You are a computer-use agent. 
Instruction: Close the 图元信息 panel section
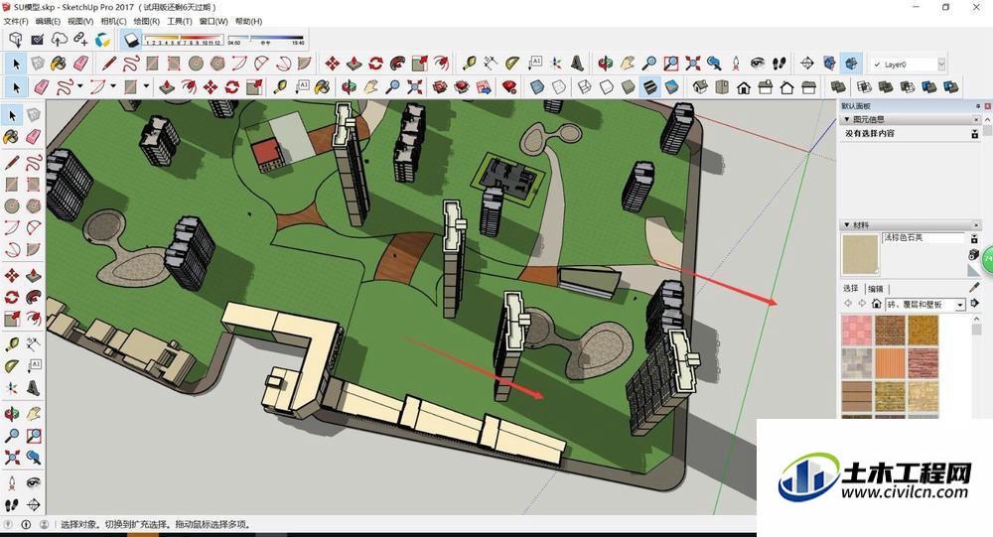pyautogui.click(x=976, y=119)
